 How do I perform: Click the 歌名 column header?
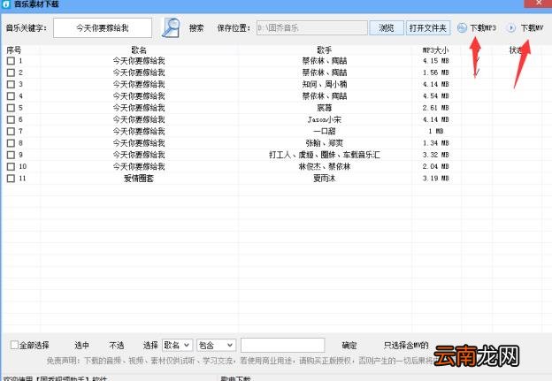coord(139,50)
